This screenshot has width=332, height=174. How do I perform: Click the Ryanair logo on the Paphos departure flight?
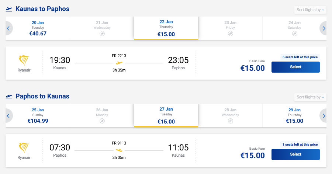tap(24, 148)
